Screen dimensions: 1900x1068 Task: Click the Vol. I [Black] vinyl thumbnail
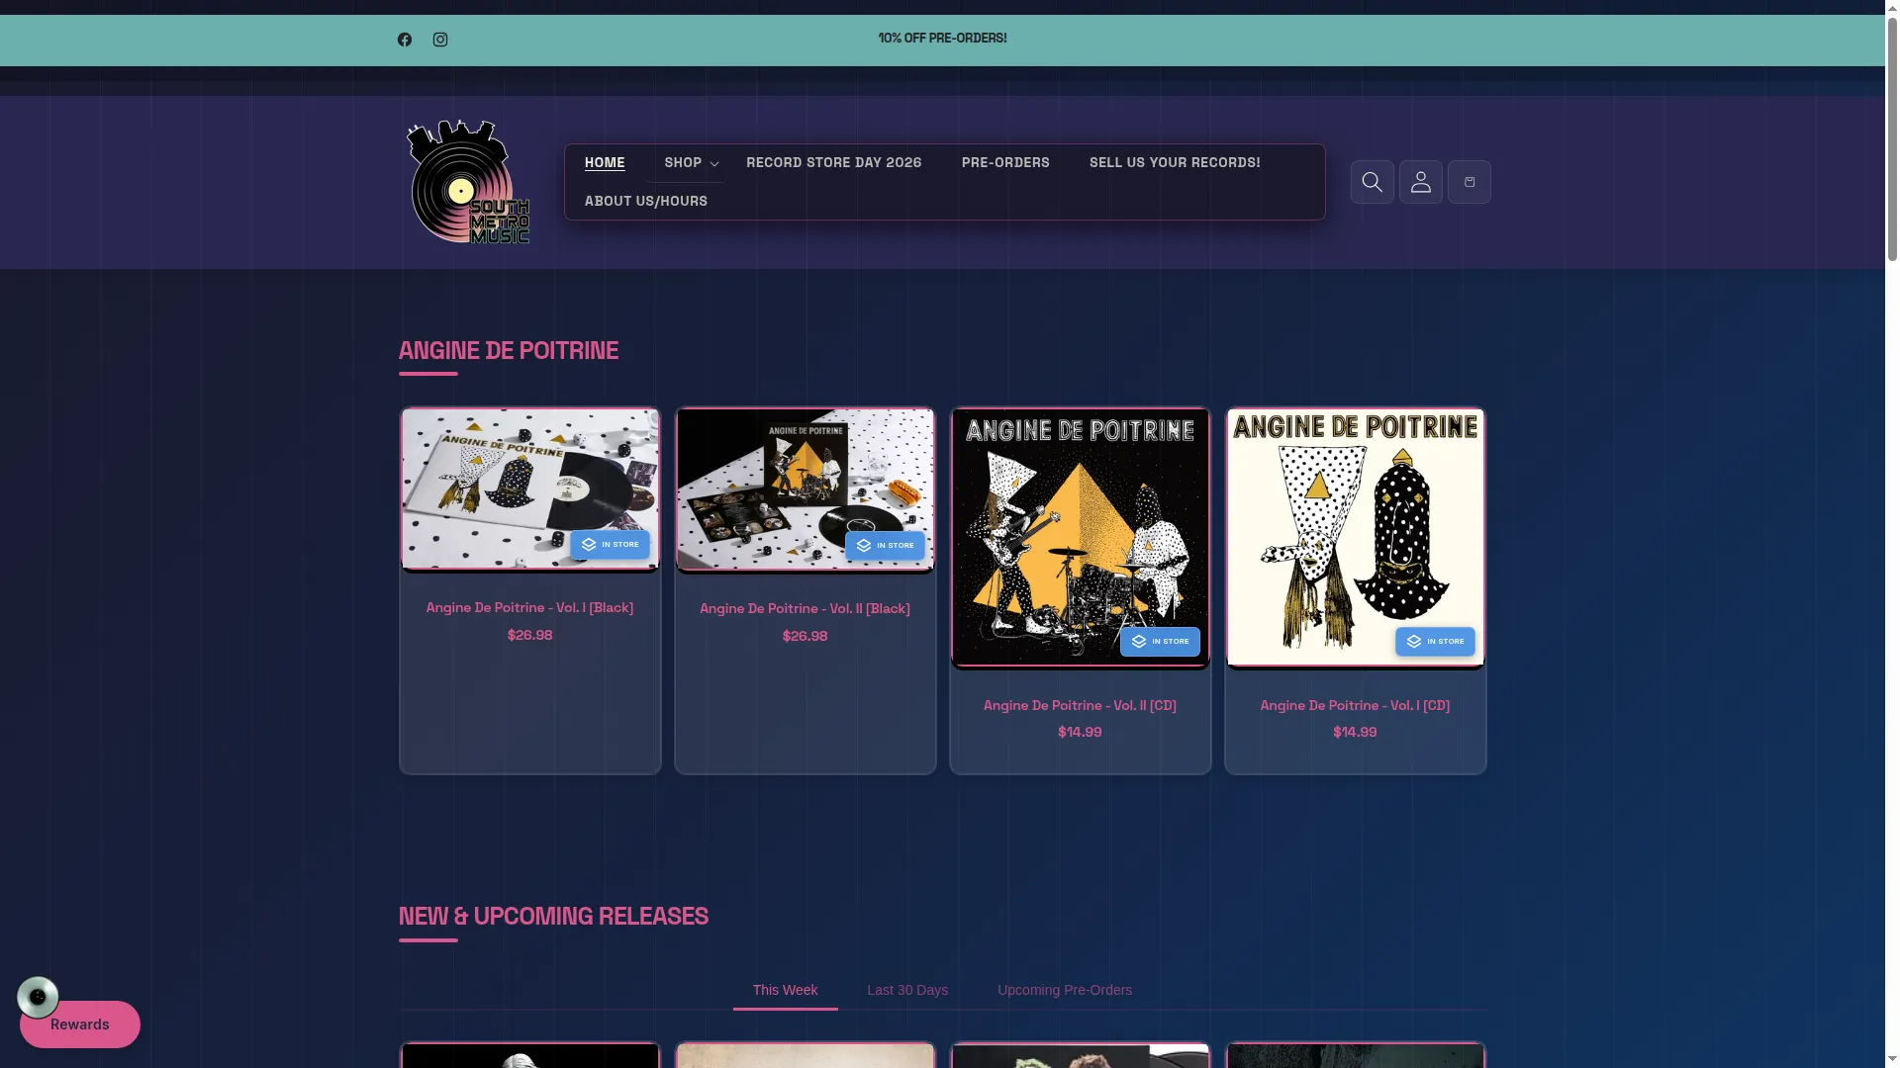click(x=529, y=489)
